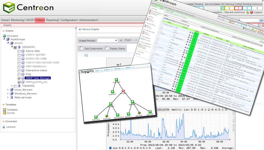Click the Linux_Servers group icon

pyautogui.click(x=11, y=90)
